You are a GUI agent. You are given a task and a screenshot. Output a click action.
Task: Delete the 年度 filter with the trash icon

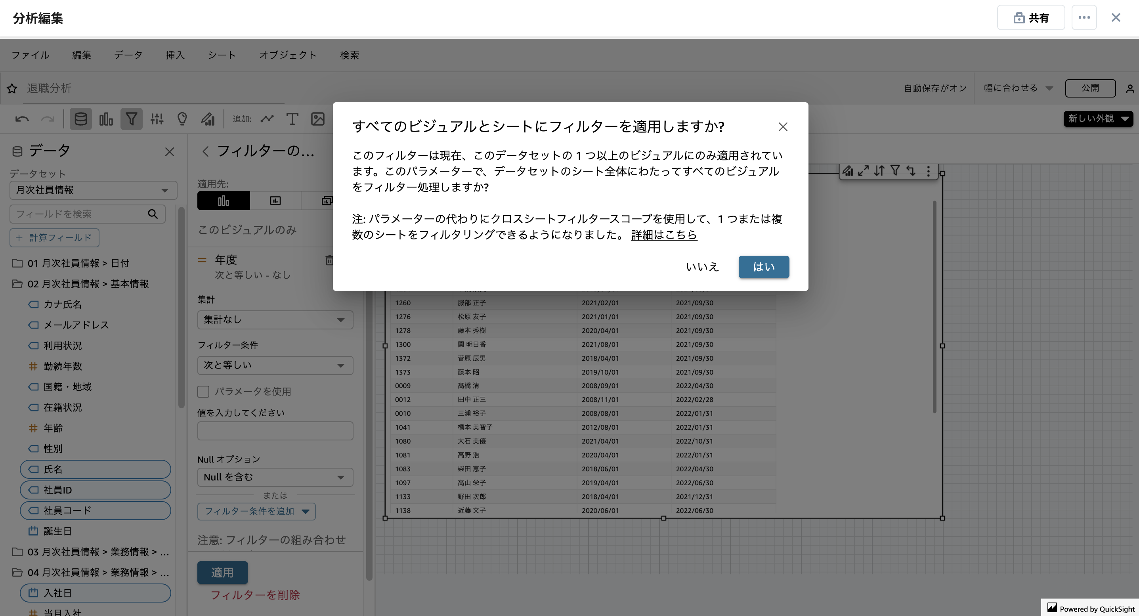330,260
